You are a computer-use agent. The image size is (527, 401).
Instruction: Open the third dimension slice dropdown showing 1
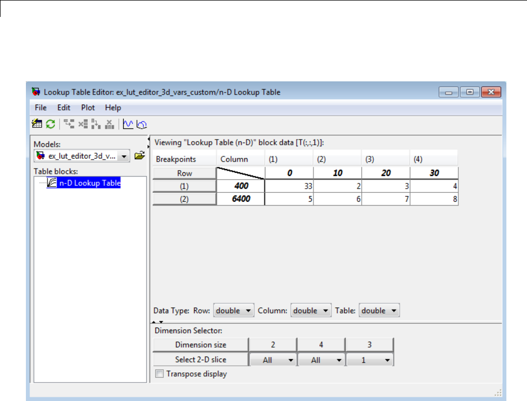coord(369,360)
